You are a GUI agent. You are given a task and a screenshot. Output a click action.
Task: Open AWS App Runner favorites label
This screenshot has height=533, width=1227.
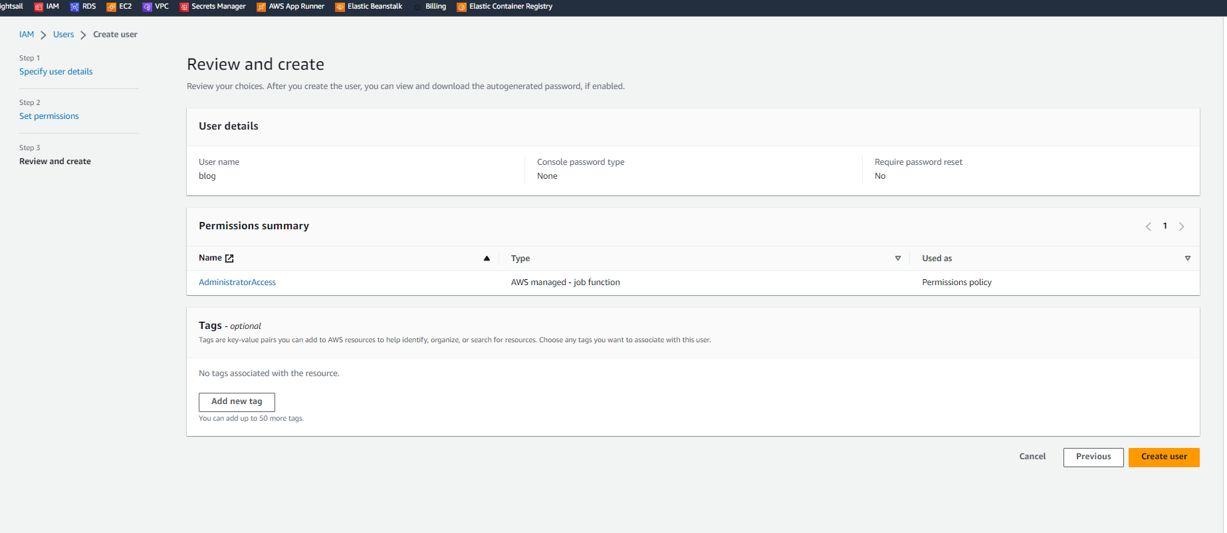click(x=296, y=7)
